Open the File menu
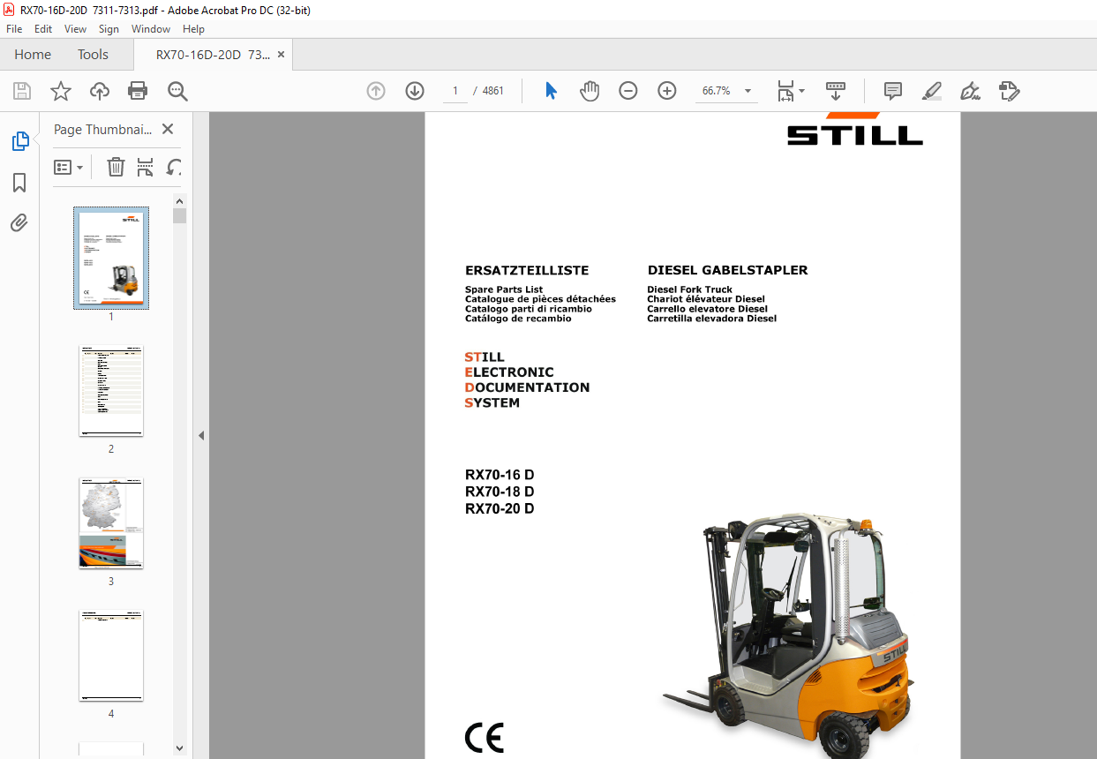1097x759 pixels. pos(14,29)
